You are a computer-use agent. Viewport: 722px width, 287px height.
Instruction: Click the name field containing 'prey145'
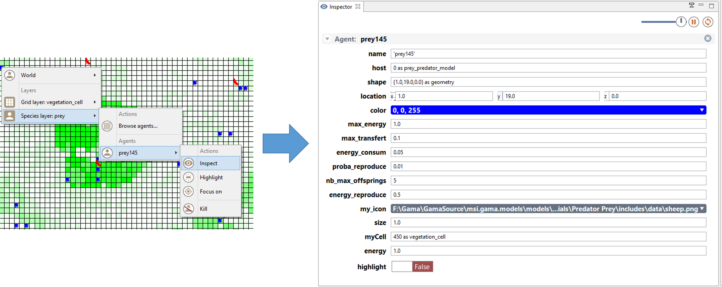548,54
